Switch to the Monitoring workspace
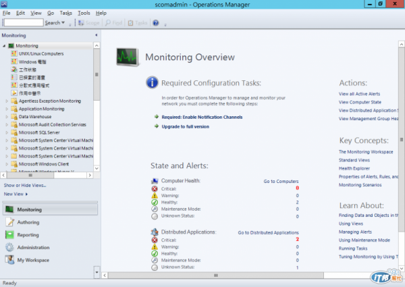Viewport: 405px width, 287px height. pos(51,209)
